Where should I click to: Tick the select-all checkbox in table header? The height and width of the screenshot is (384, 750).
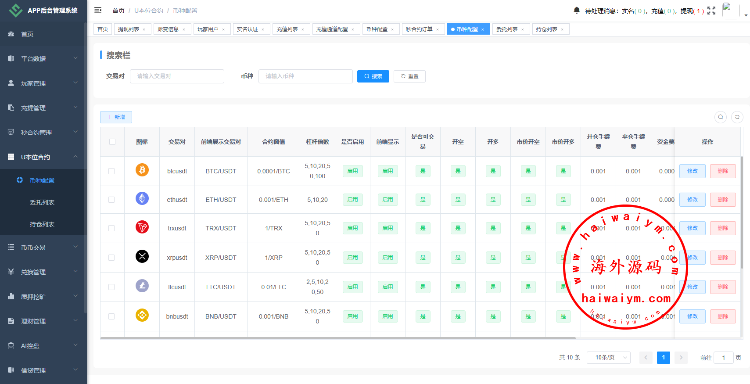[x=112, y=142]
